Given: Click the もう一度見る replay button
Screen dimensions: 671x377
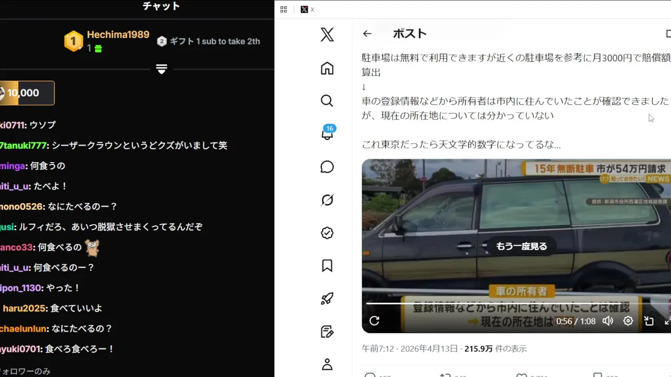Looking at the screenshot, I should click(522, 246).
